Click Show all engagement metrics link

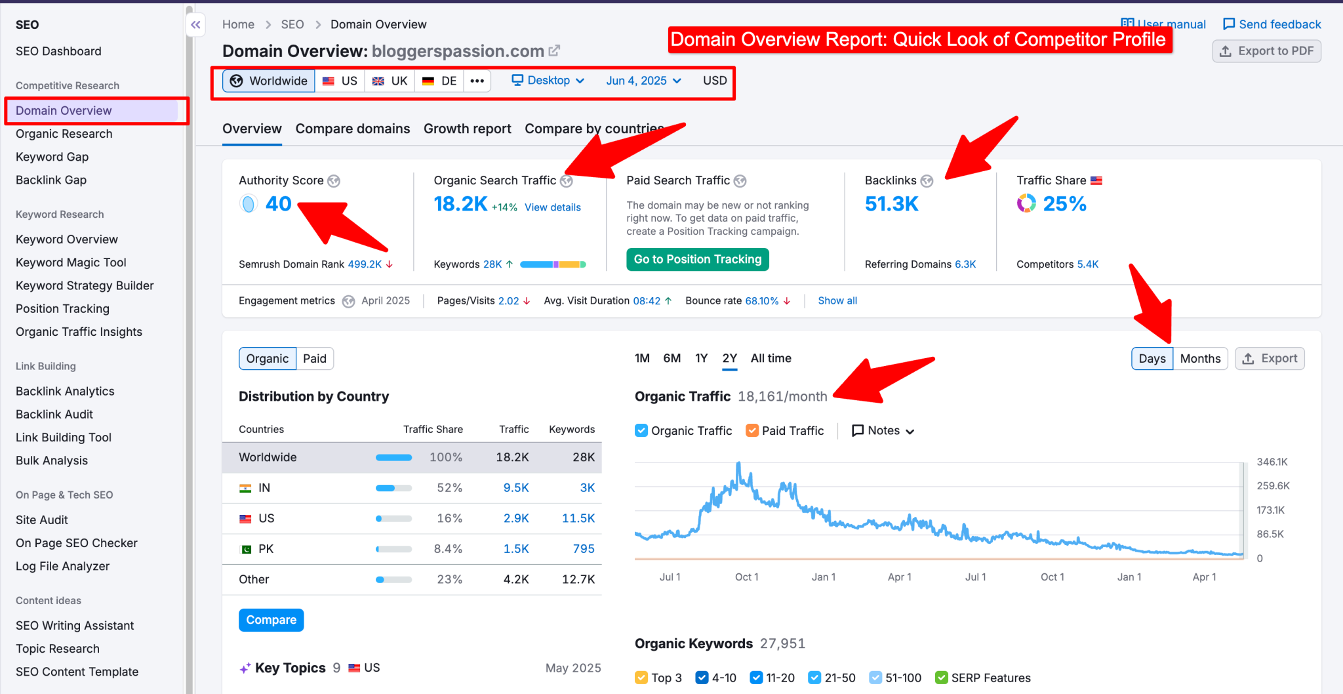(837, 301)
